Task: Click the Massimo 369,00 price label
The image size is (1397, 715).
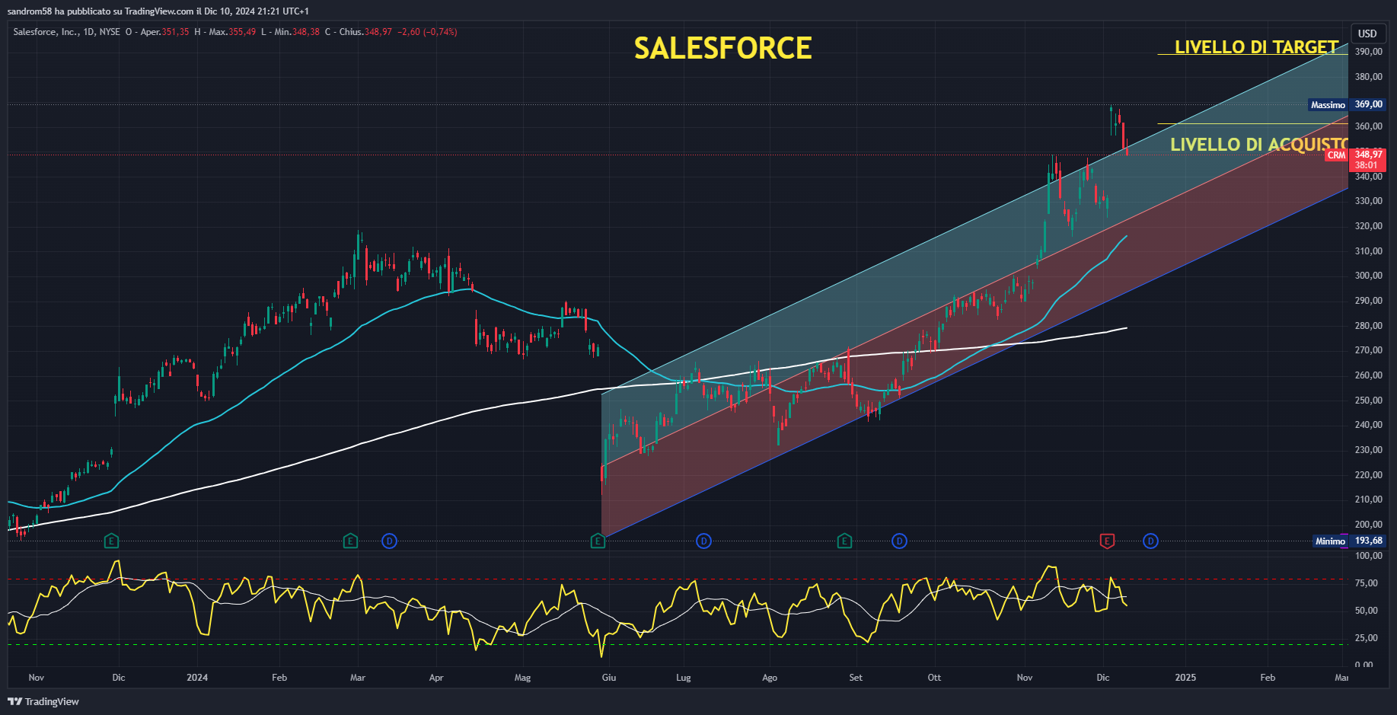Action: [1347, 104]
